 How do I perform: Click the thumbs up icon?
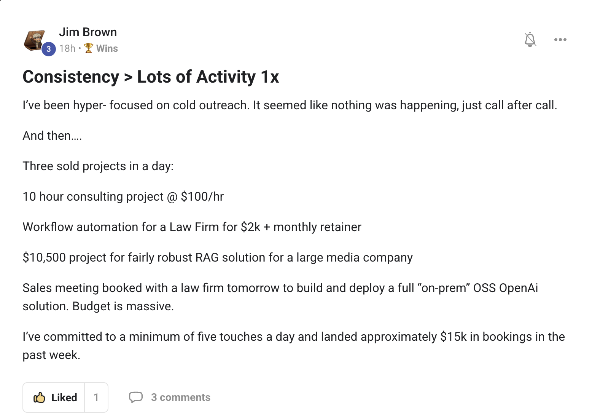click(x=40, y=397)
